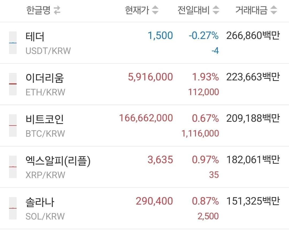This screenshot has width=289, height=235.
Task: Click the 비트코인 mini chart icon
Action: click(x=13, y=125)
